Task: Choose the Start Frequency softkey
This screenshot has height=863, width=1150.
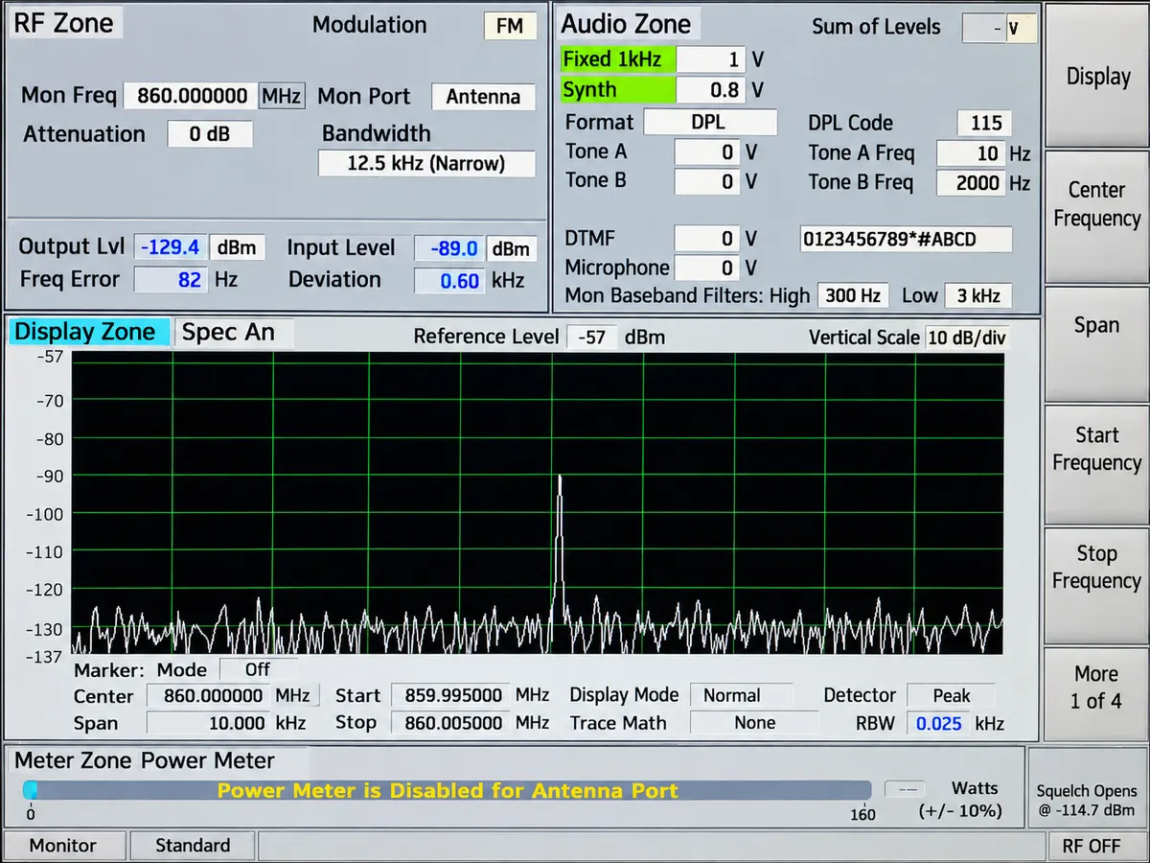Action: click(x=1096, y=464)
